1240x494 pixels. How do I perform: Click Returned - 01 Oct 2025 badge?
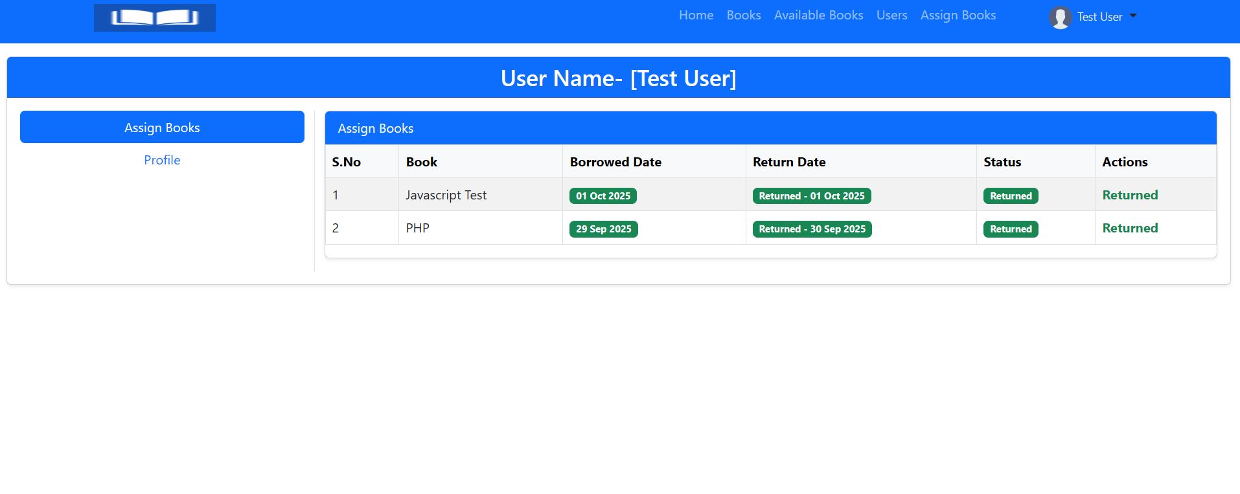click(x=811, y=196)
